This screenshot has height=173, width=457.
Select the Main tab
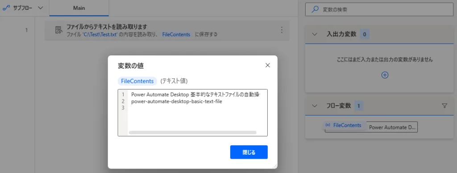[79, 8]
